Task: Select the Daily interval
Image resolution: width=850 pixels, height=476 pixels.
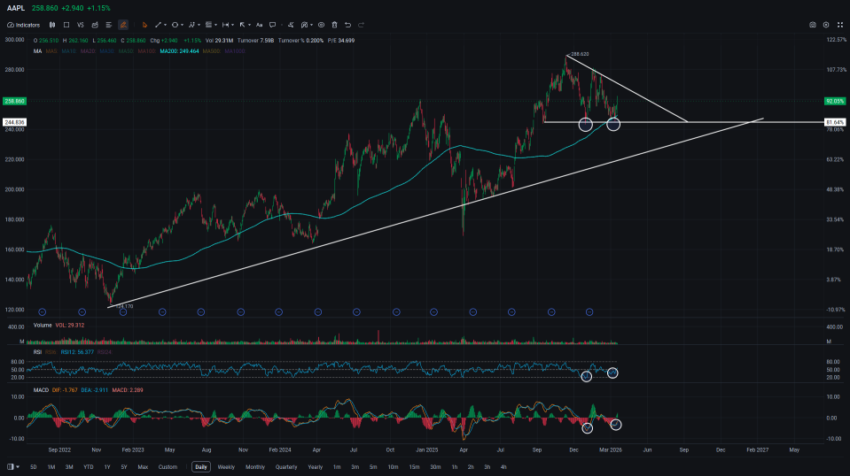Action: point(201,467)
